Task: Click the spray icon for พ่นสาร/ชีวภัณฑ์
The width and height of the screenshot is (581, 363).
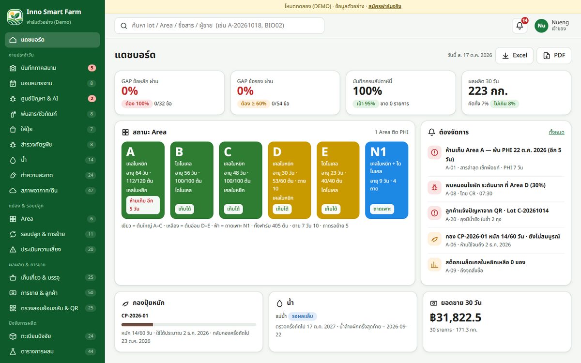Action: pyautogui.click(x=13, y=114)
